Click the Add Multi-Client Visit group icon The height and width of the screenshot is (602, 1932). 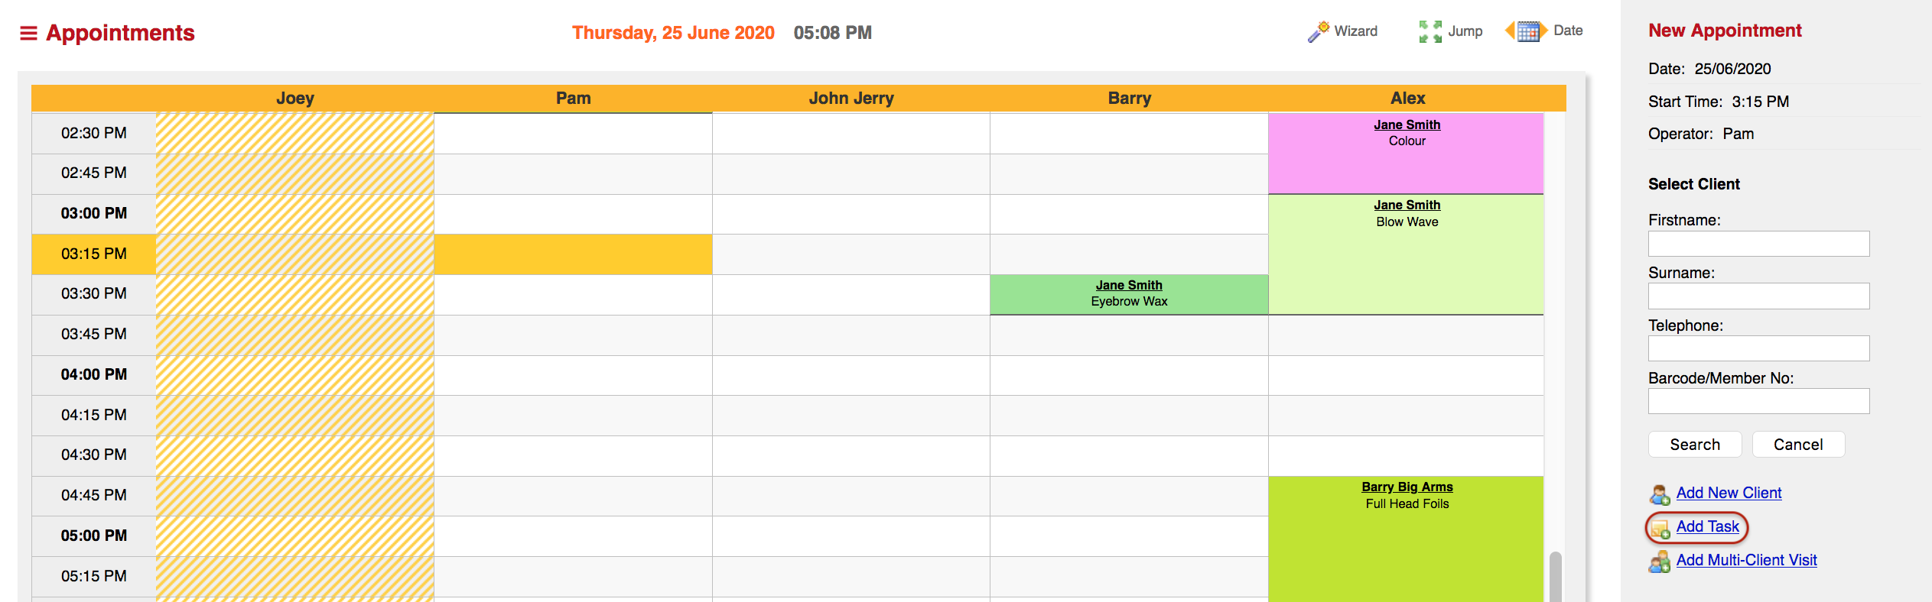coord(1659,562)
